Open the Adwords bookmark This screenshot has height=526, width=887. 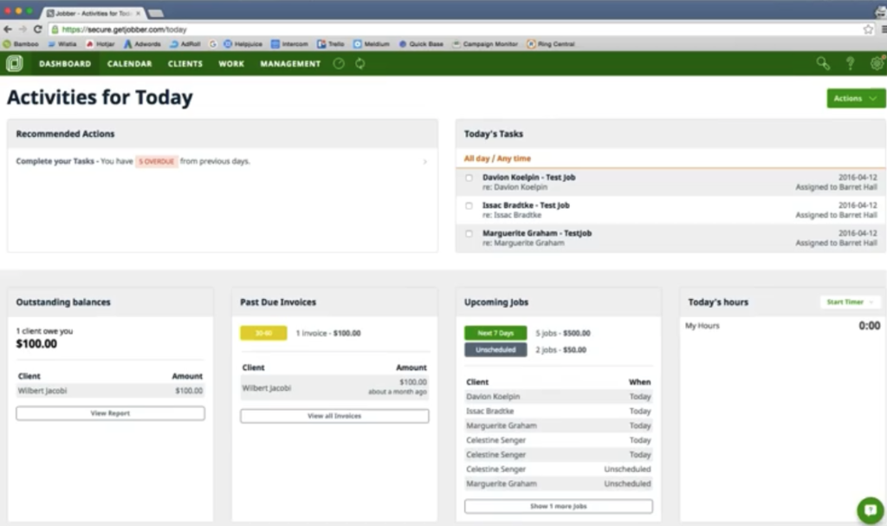143,43
